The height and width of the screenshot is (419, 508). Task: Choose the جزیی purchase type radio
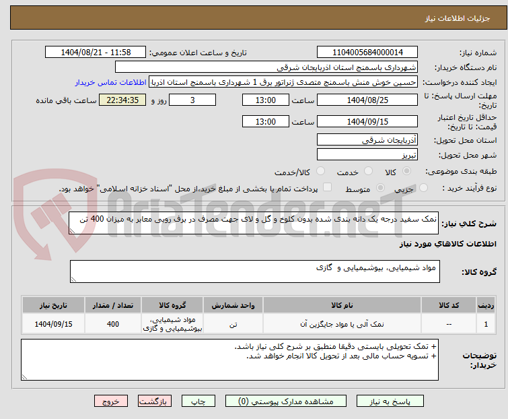pyautogui.click(x=423, y=188)
